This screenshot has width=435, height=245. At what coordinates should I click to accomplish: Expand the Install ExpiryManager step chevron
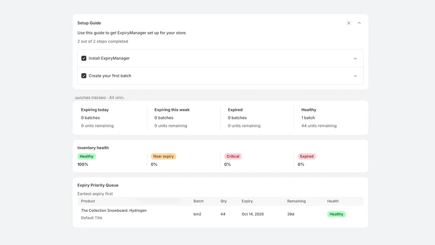point(355,59)
